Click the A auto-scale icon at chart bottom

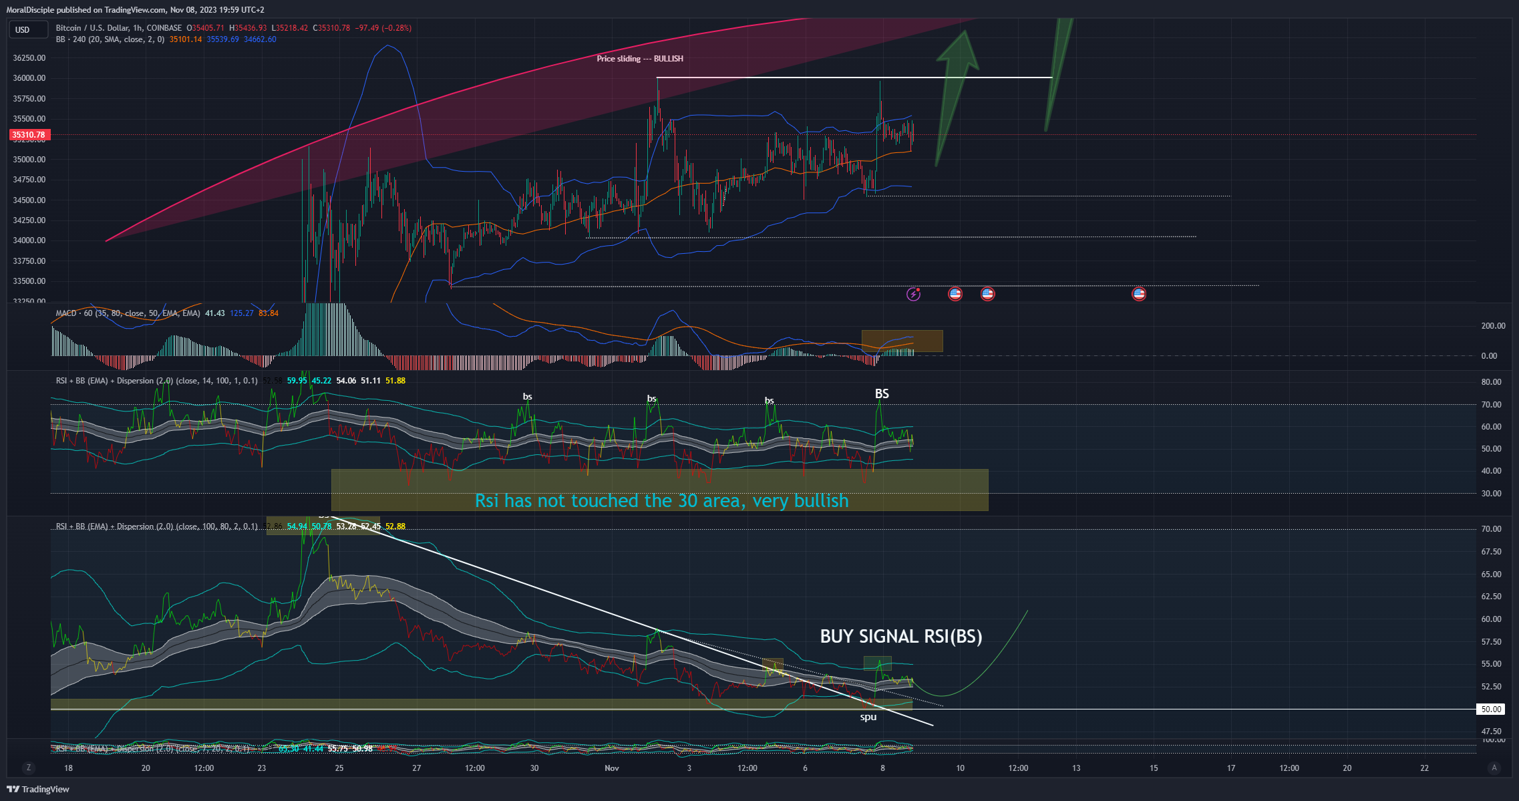1494,768
